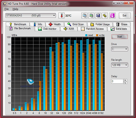Click the orange write legend swatch

tap(97, 35)
